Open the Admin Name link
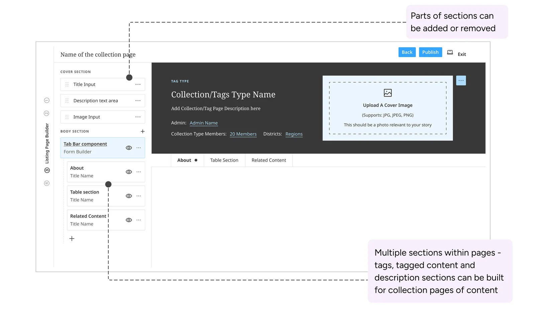Screen dimensions: 535x313 click(204, 123)
